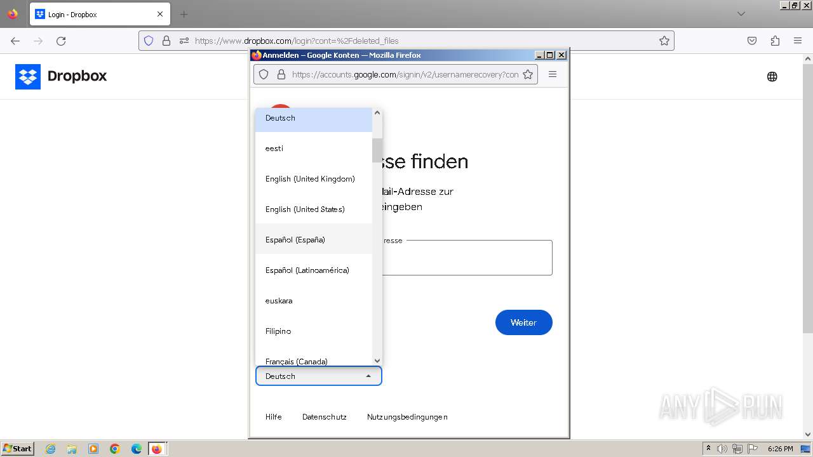Choose Español (España) language
Viewport: 813px width, 457px height.
coord(314,239)
